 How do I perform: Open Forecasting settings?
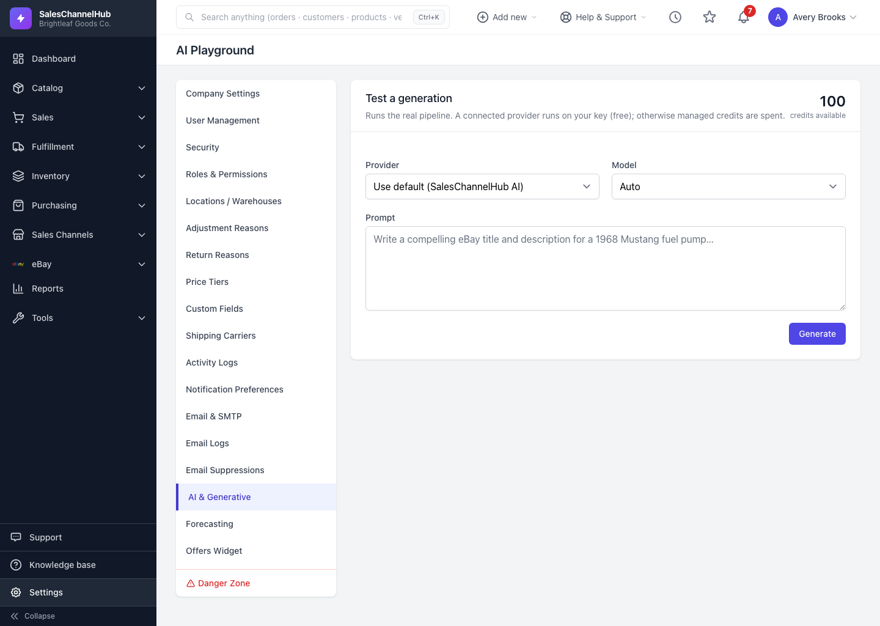256,524
